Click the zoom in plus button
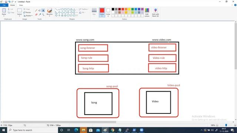This screenshot has height=133, width=237. [x=235, y=125]
